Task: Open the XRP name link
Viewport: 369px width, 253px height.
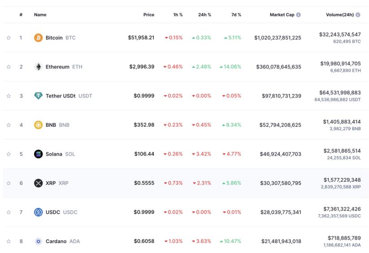Action: tap(51, 183)
